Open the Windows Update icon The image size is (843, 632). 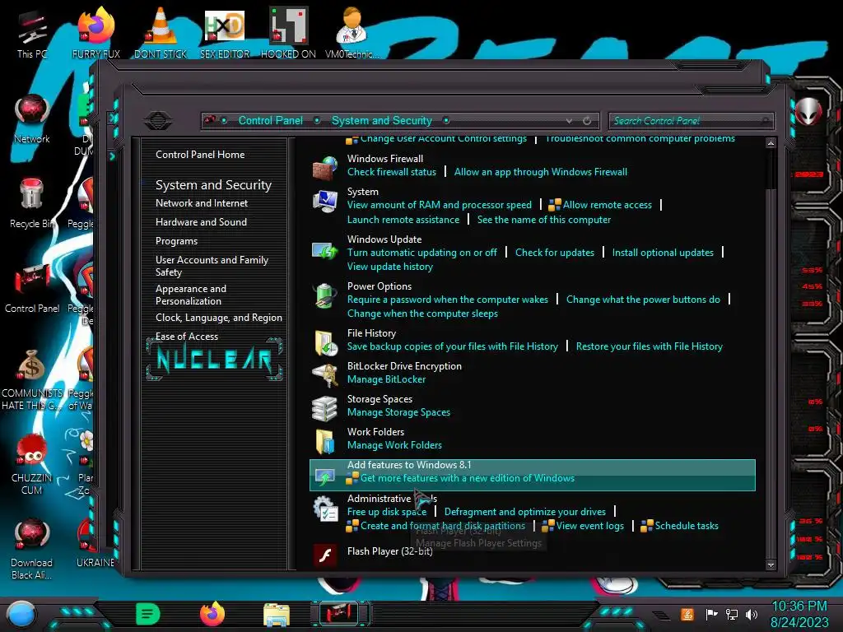[x=324, y=250]
